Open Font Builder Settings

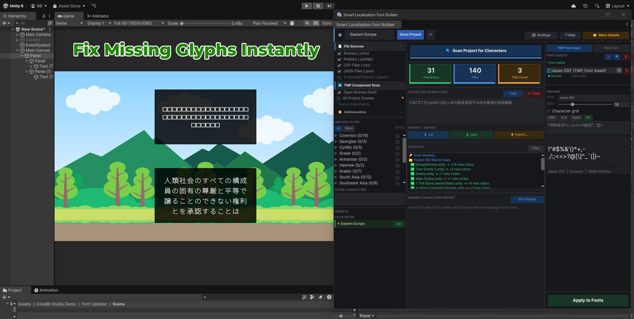[x=541, y=35]
